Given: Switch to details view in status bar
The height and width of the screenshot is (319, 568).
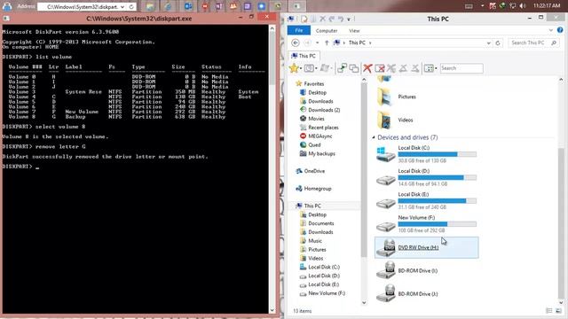Looking at the screenshot, I should pos(548,311).
